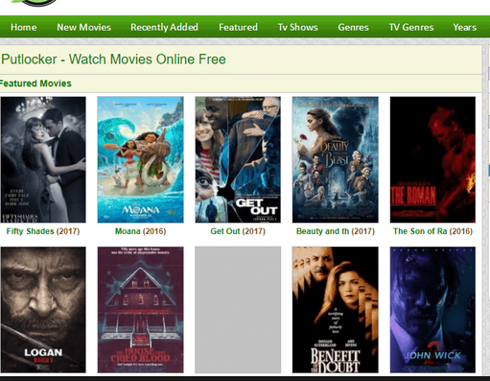Select Featured in navigation bar

click(238, 27)
